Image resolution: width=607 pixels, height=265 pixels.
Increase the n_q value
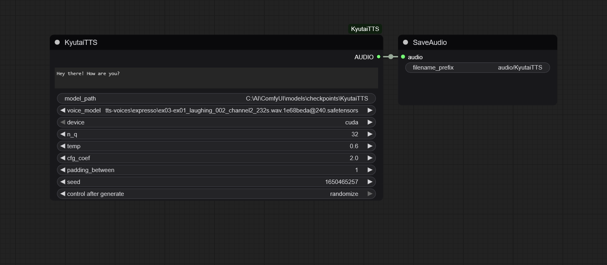coord(370,134)
